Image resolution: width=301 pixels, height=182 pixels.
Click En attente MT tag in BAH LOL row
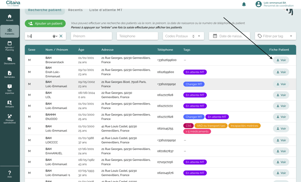(195, 95)
